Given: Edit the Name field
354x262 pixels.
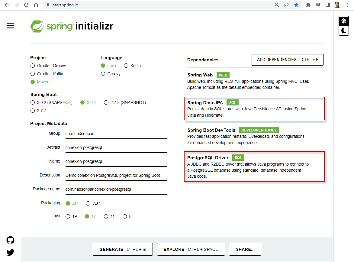Looking at the screenshot, I should pyautogui.click(x=116, y=161).
